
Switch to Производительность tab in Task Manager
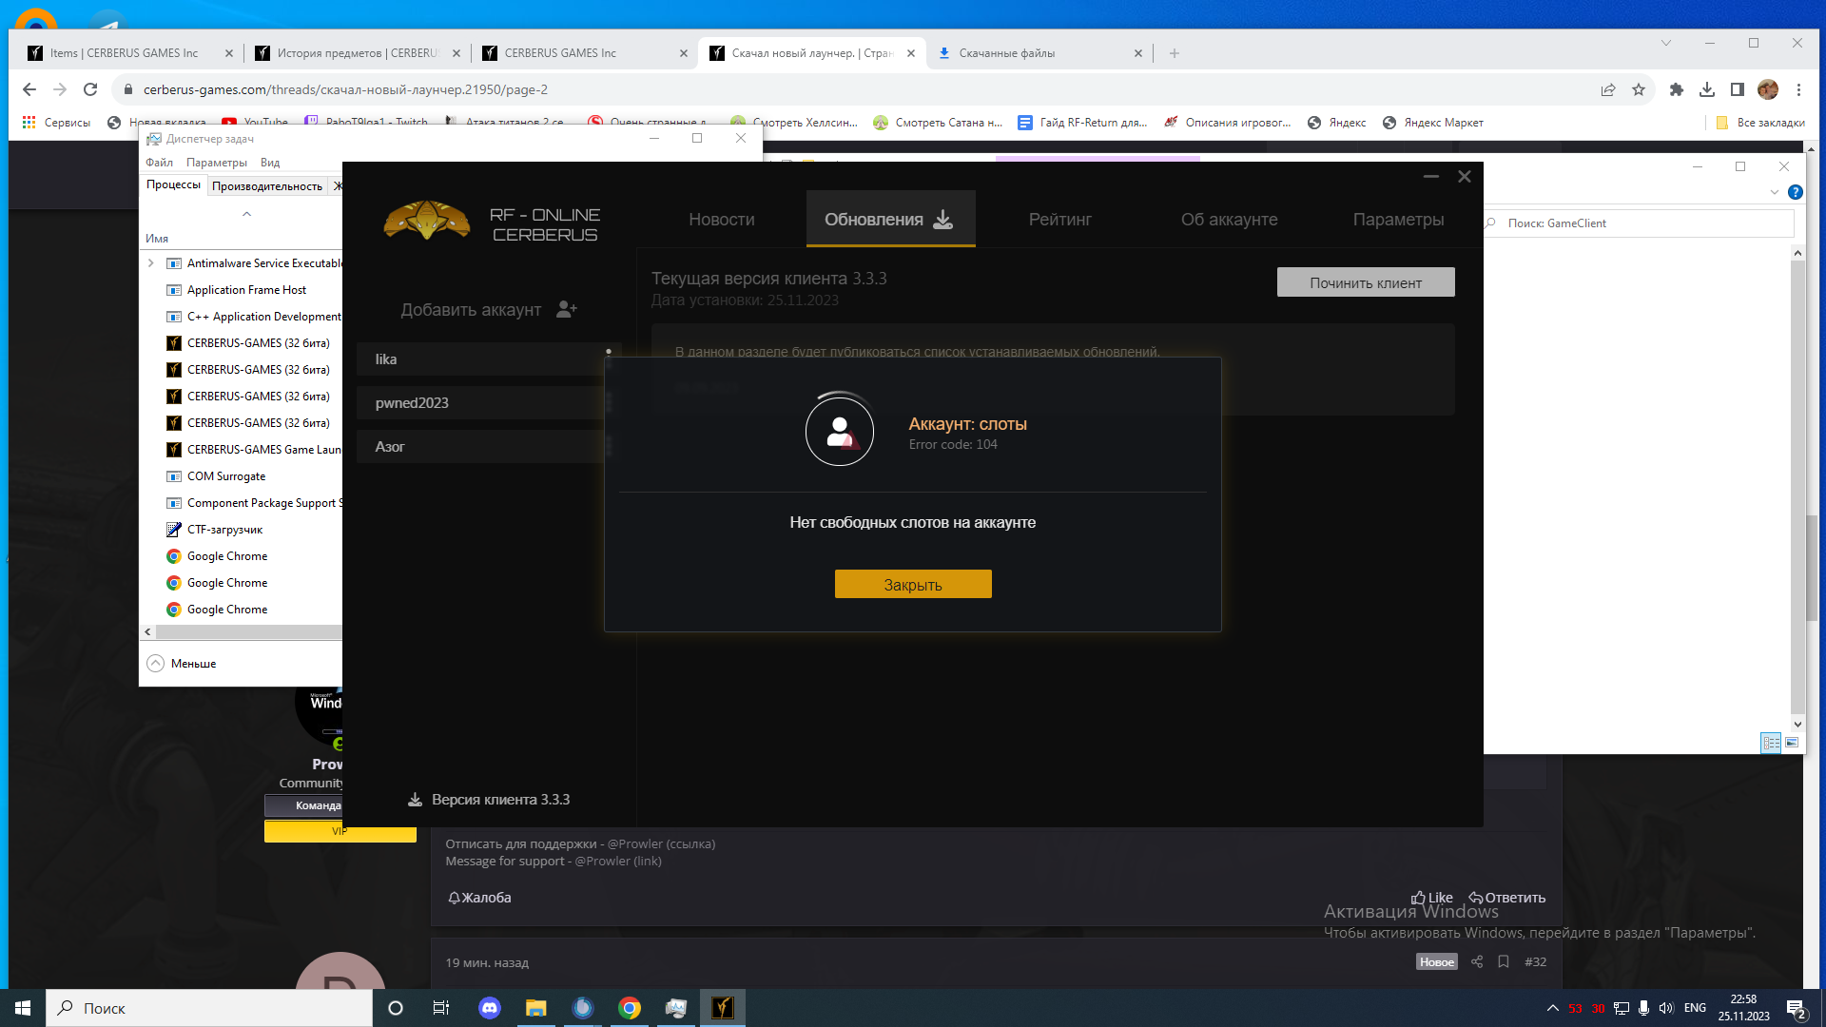(267, 185)
